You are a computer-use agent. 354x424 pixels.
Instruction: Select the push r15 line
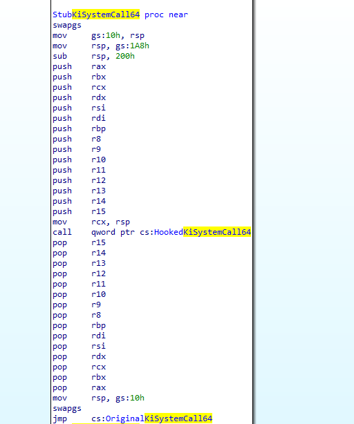(79, 211)
